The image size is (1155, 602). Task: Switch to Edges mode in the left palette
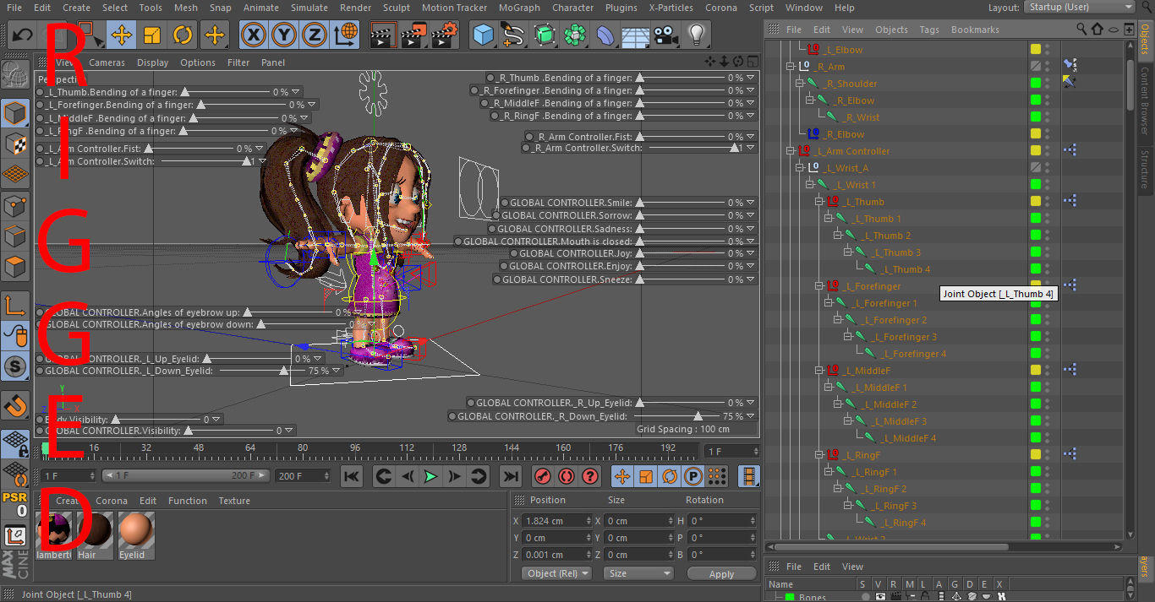(x=16, y=237)
